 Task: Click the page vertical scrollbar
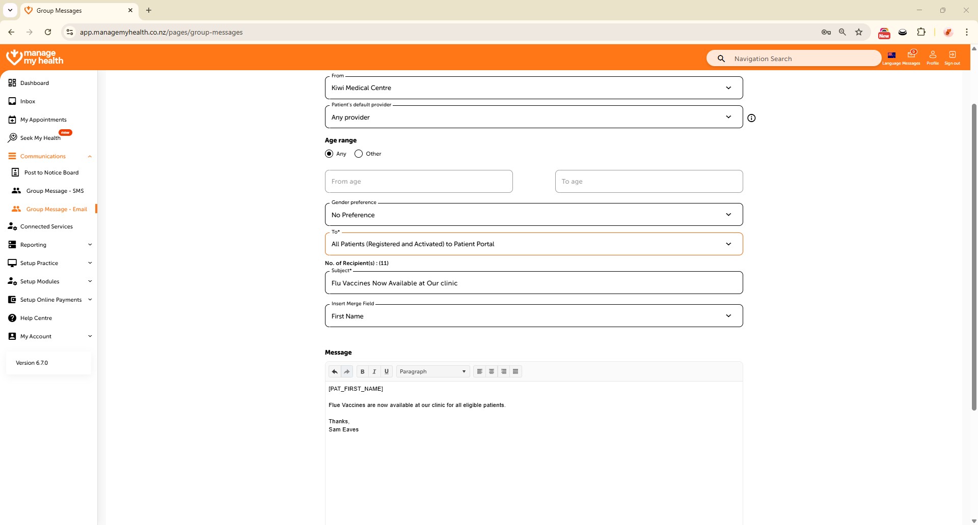pos(974,254)
